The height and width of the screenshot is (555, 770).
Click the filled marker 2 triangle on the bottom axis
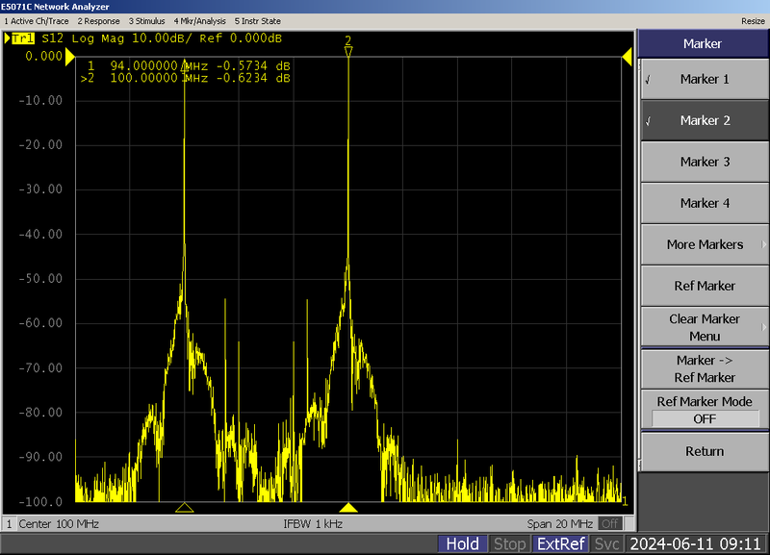[349, 508]
